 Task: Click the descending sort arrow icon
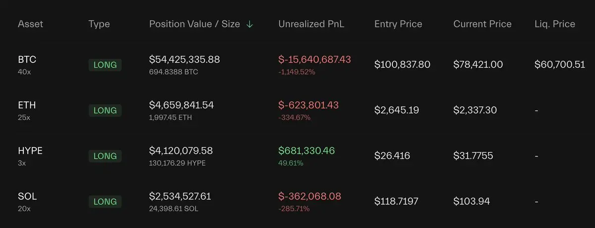click(249, 24)
